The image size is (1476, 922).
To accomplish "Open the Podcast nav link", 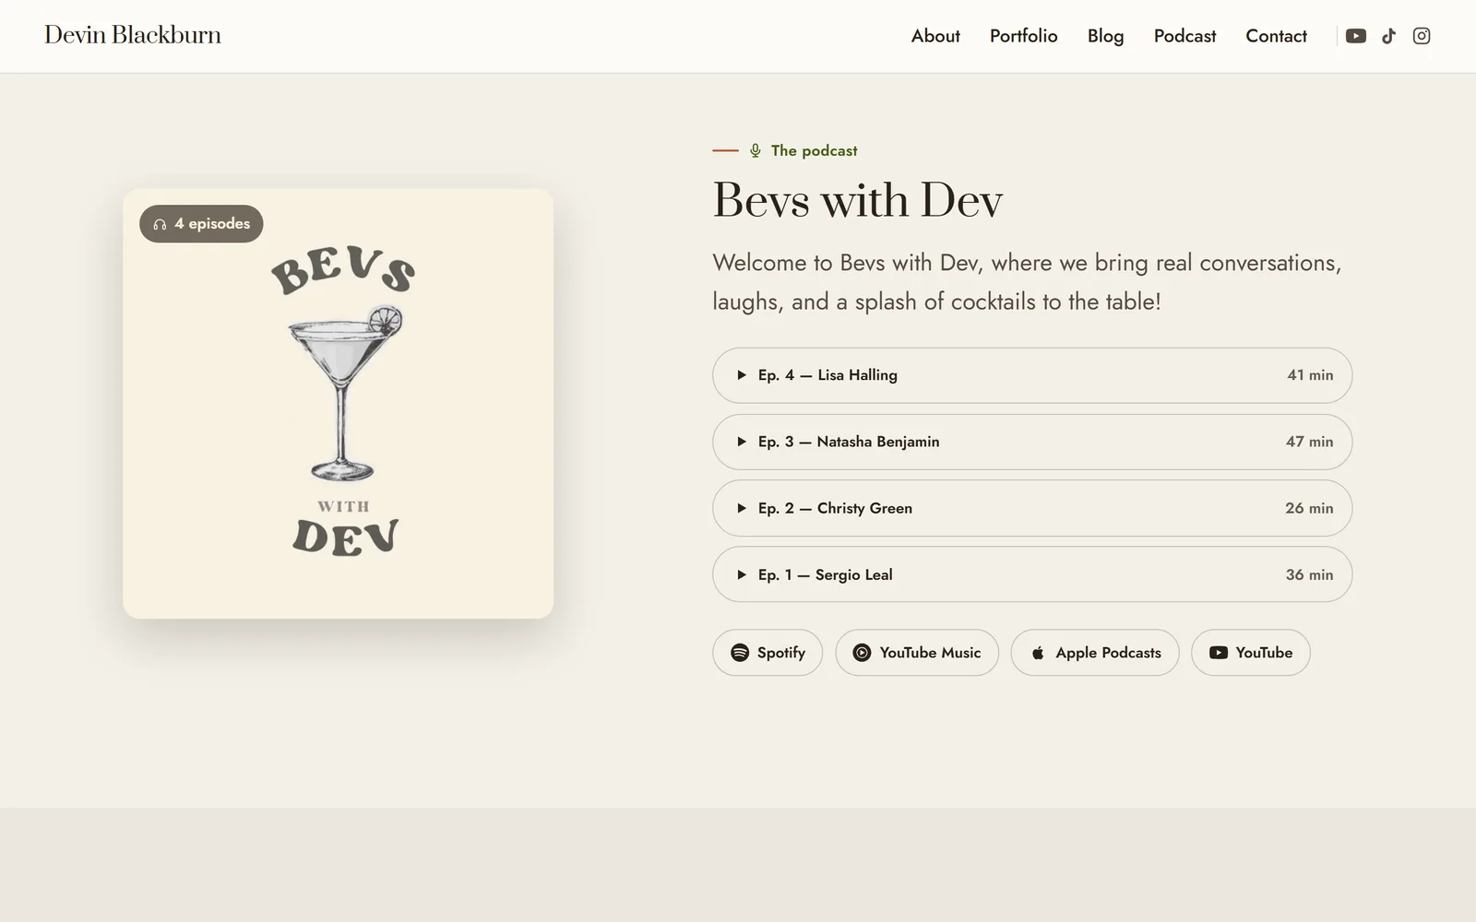I will click(1184, 36).
